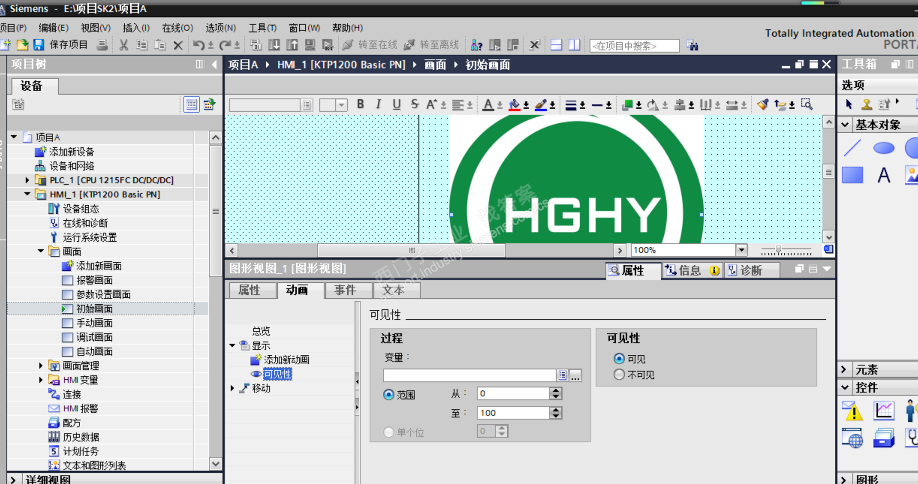
Task: Select the Line basic object tool
Action: click(852, 148)
